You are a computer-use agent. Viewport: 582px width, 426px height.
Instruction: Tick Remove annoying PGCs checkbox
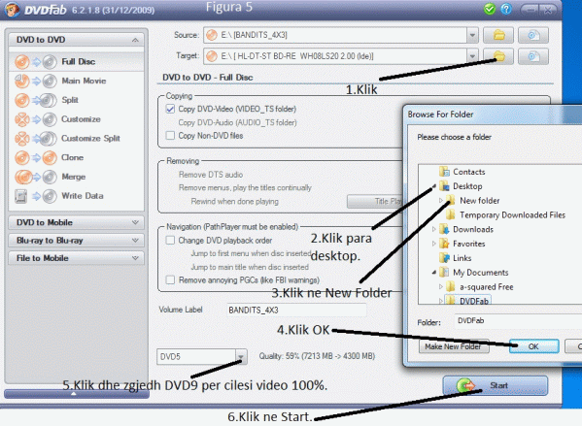click(170, 279)
